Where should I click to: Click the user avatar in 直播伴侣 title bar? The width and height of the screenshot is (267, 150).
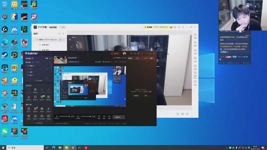point(124,54)
